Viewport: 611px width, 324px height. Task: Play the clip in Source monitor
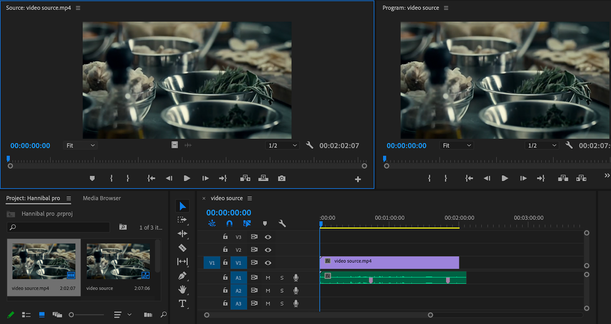[x=187, y=178]
